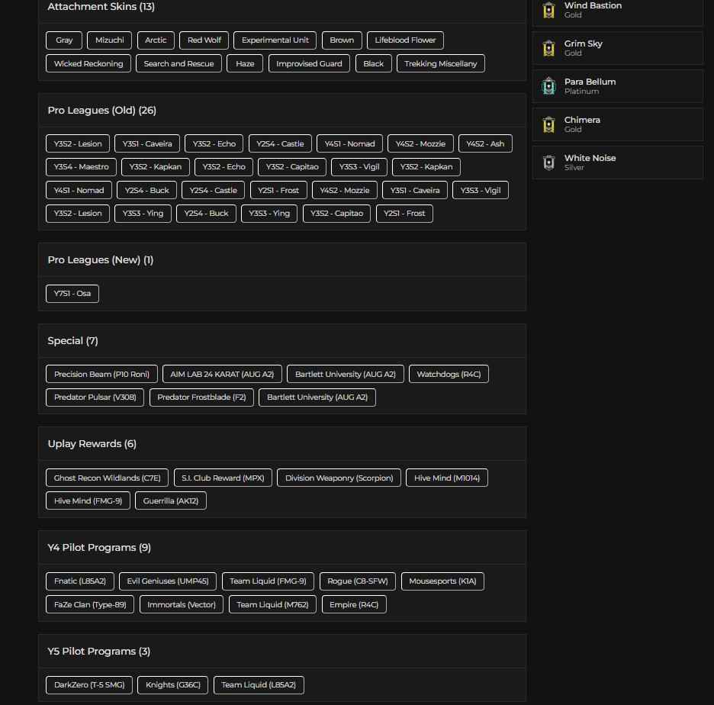
Task: Click the Watchdogs (R4C) special skin tag
Action: (449, 375)
